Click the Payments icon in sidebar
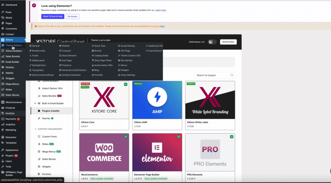This screenshot has height=183, width=331. (3, 119)
